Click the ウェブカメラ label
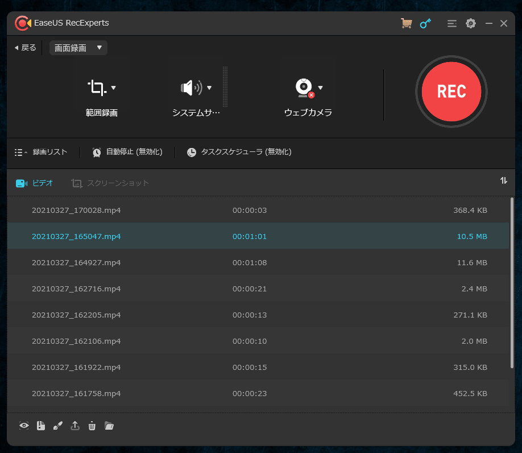The image size is (522, 453). tap(308, 113)
